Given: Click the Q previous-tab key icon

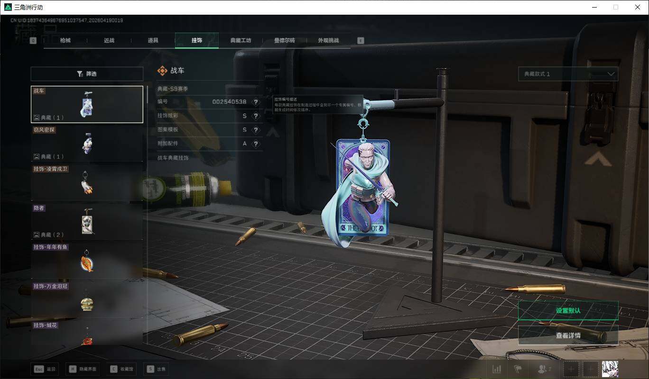Looking at the screenshot, I should (x=33, y=41).
